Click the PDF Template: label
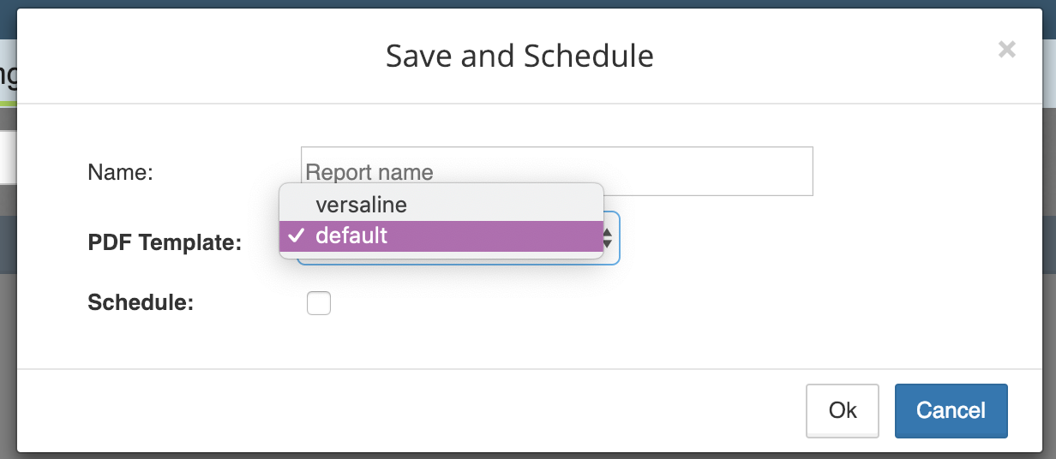 click(x=165, y=242)
